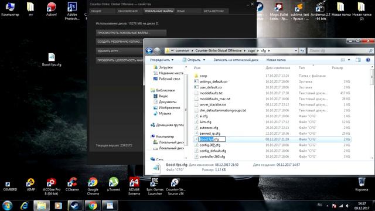The width and height of the screenshot is (375, 211).
Task: Expand breadcrumb arrow after csgo
Action: click(258, 51)
